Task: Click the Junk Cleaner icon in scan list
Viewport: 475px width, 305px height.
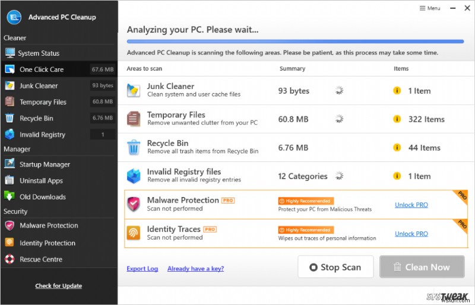Action: tap(134, 90)
